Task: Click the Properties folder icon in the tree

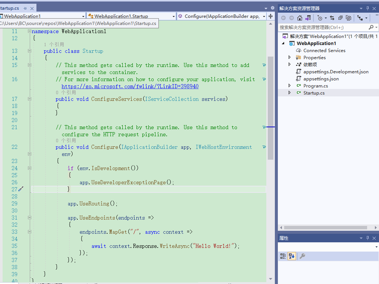Action: (x=299, y=57)
